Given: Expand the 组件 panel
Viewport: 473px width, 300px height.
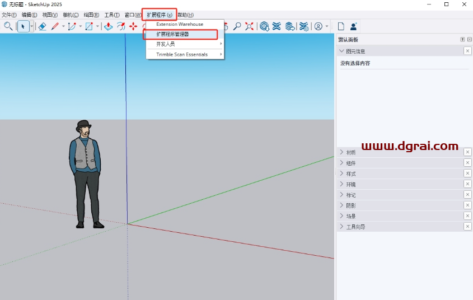Looking at the screenshot, I should point(341,163).
